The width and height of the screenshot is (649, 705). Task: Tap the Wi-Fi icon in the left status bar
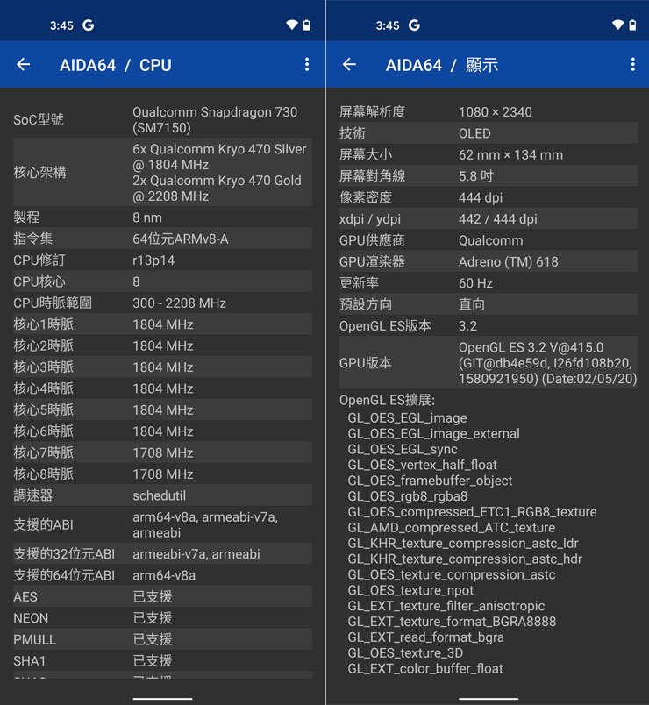coord(292,25)
